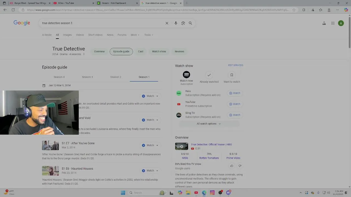Bookmark this page with the star icon

click(294, 10)
